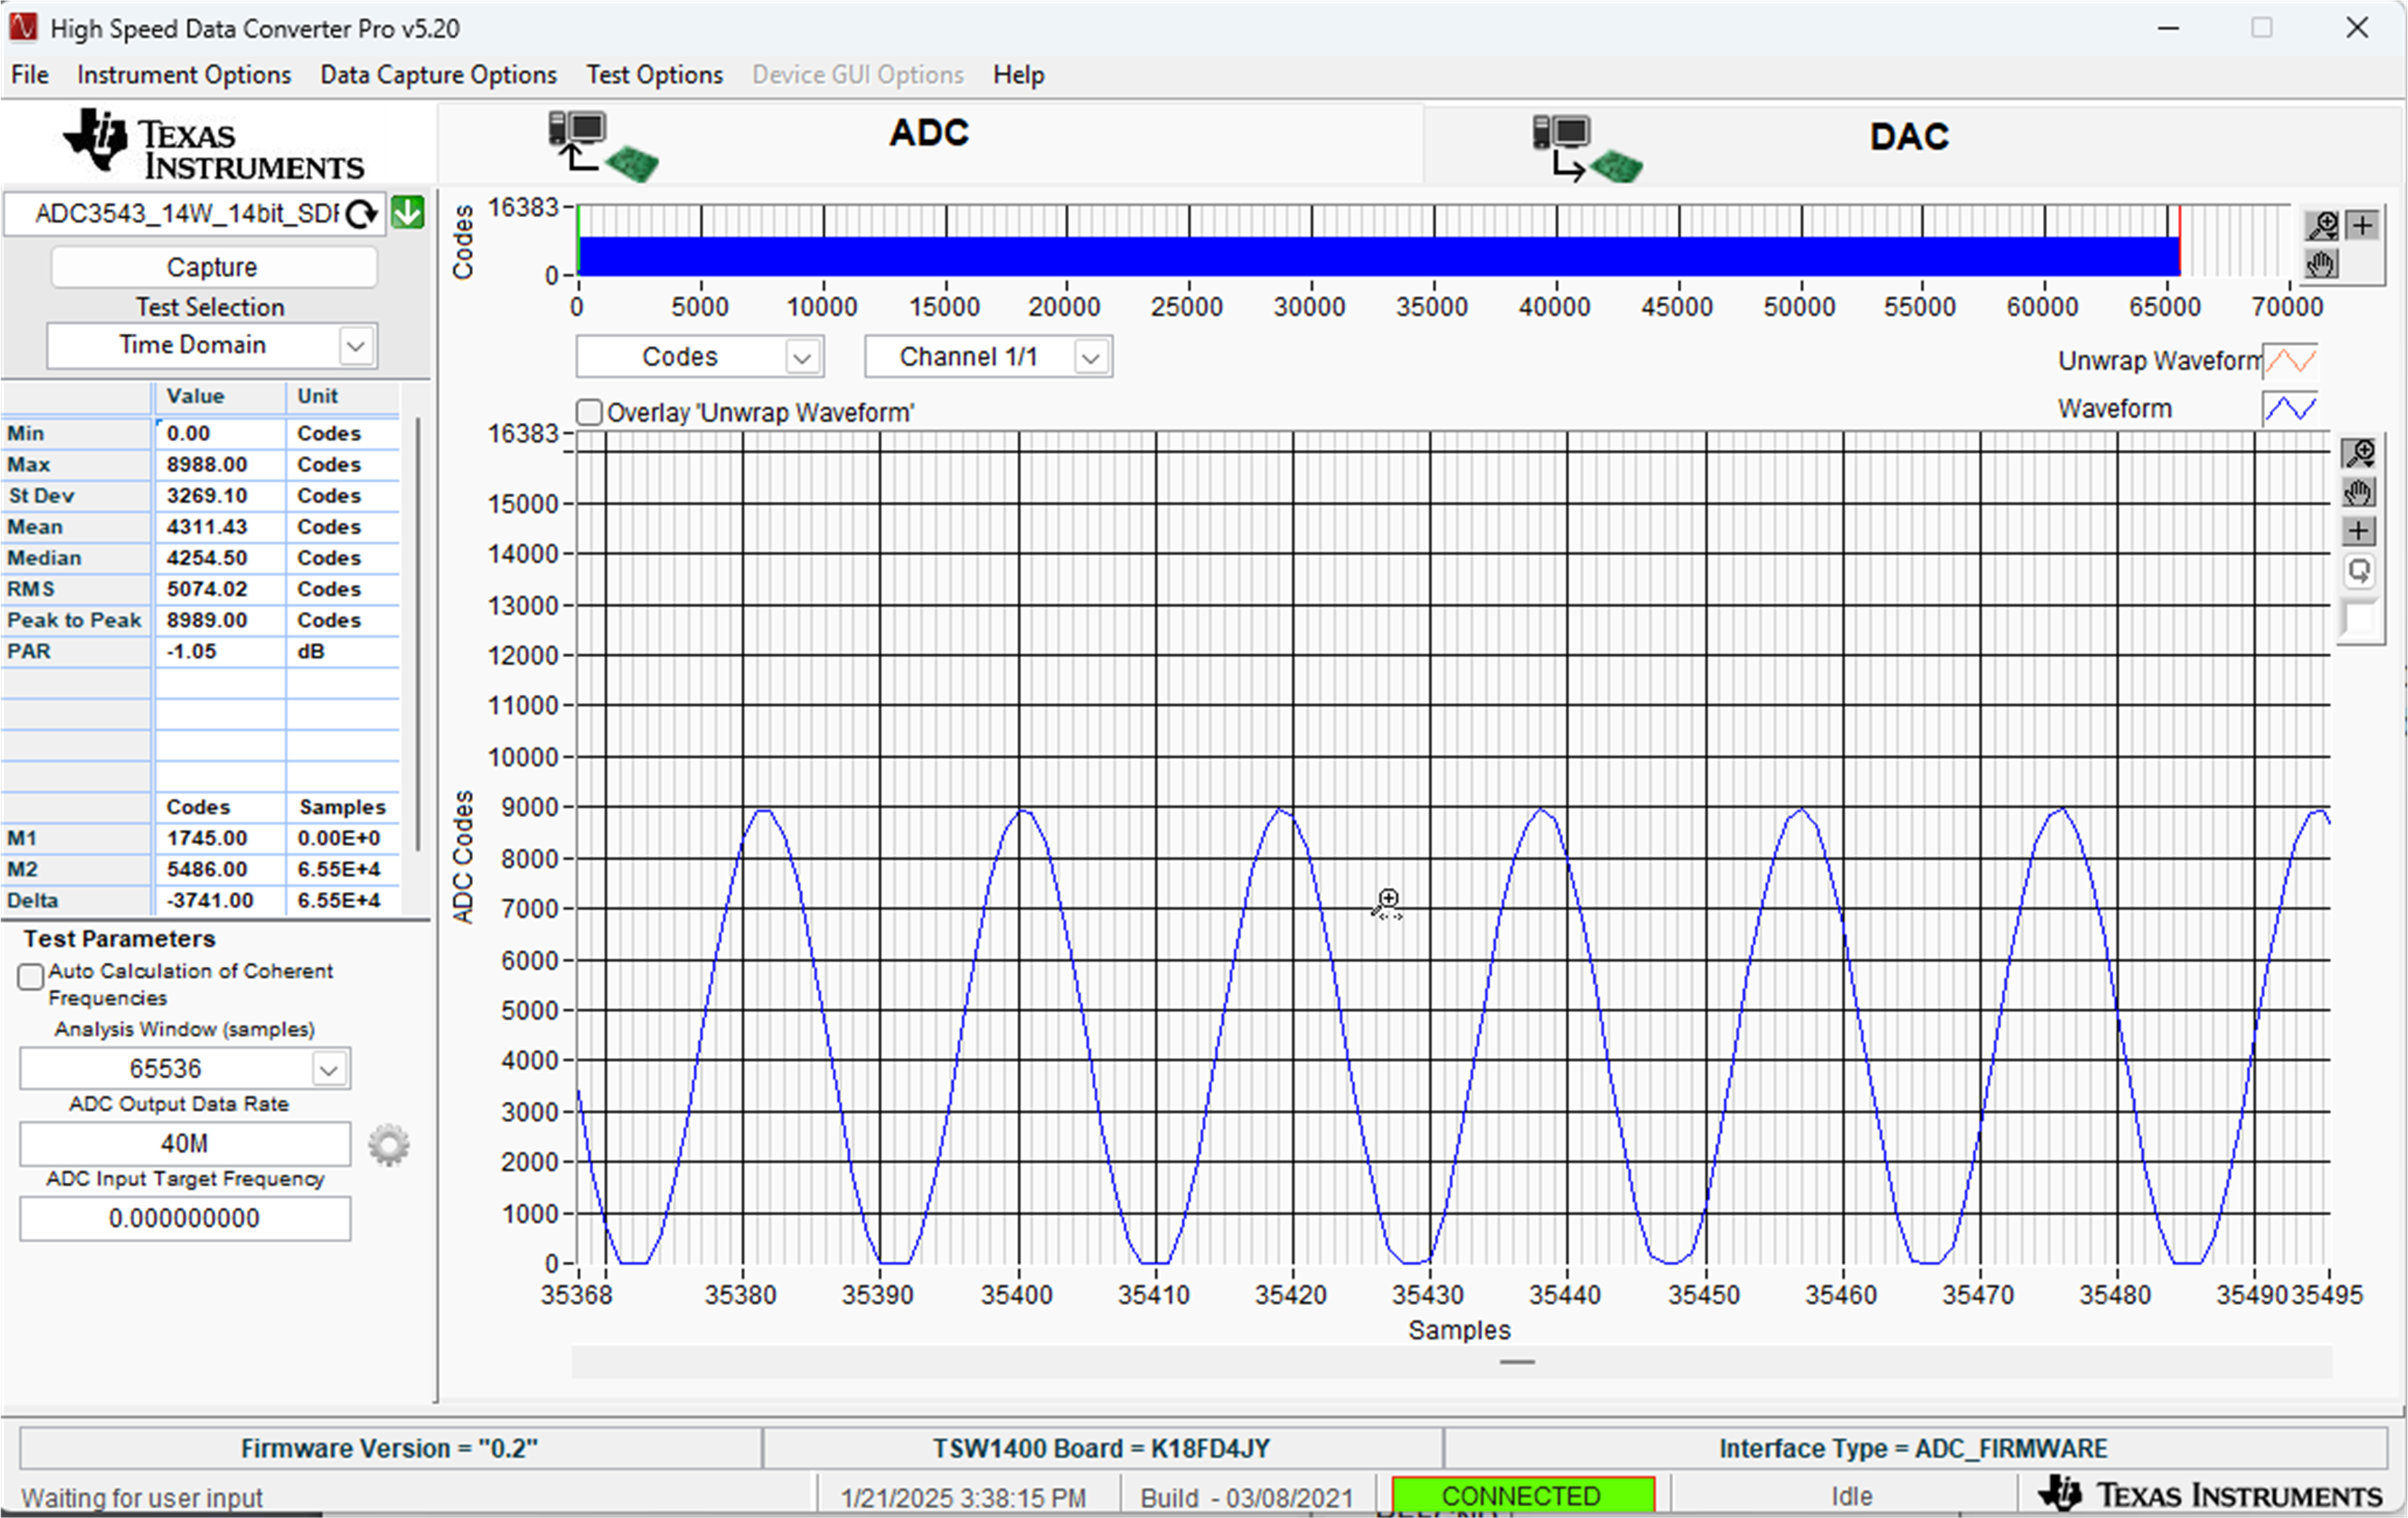Image resolution: width=2408 pixels, height=1518 pixels.
Task: Check Auto Calculation of Coherent Frequencies
Action: point(31,976)
